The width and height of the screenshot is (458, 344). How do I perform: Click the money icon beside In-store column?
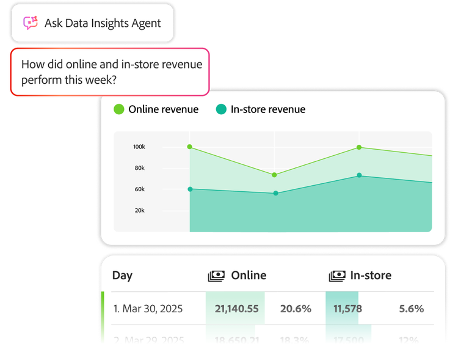point(337,276)
